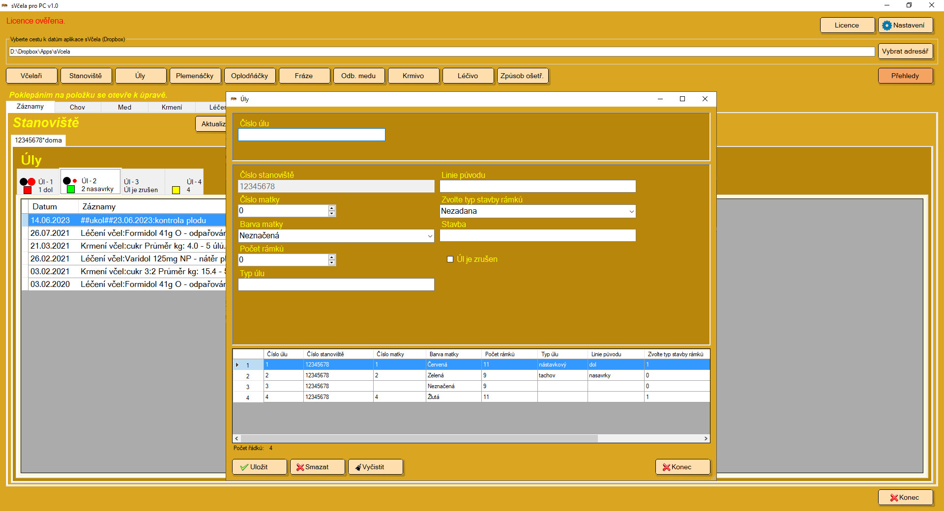The width and height of the screenshot is (944, 511).
Task: Switch to the Krmení tab
Action: click(x=172, y=107)
